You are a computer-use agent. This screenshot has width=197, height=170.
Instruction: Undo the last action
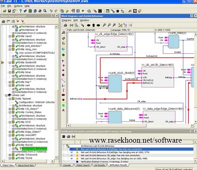click(51, 11)
